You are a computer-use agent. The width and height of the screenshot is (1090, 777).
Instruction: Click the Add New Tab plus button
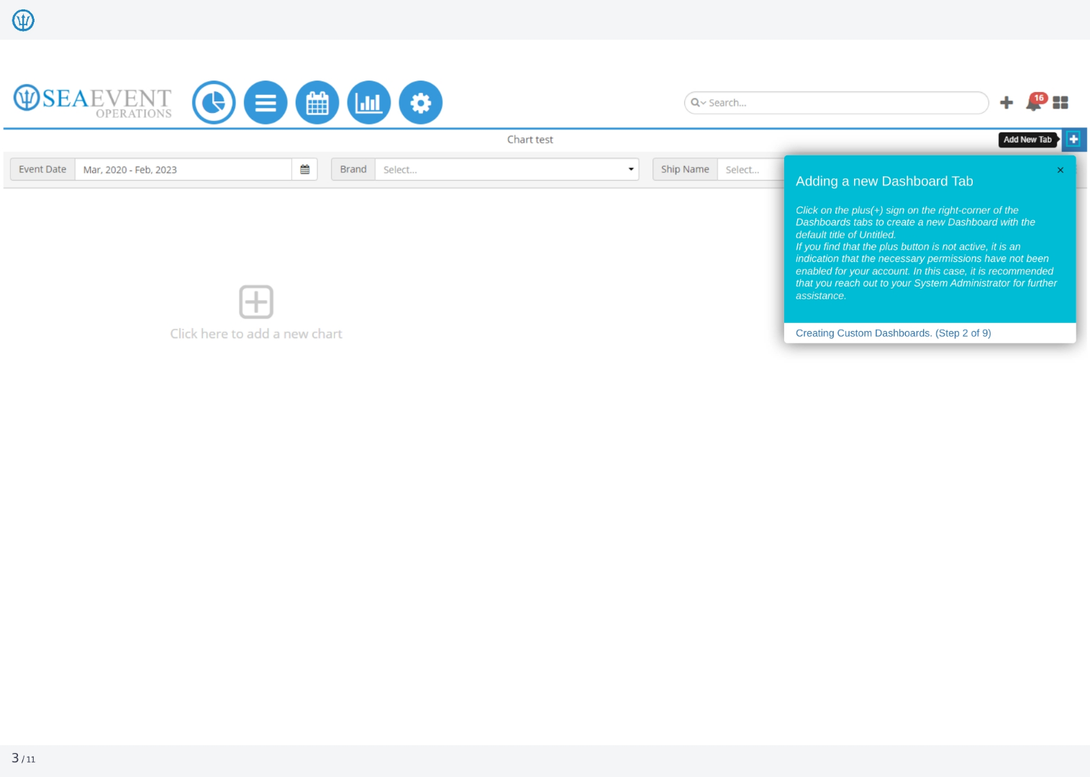pyautogui.click(x=1073, y=140)
